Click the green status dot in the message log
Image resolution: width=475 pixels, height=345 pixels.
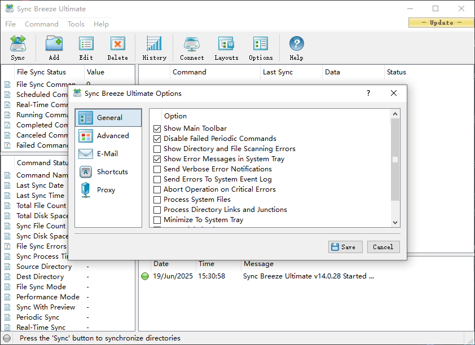[145, 276]
